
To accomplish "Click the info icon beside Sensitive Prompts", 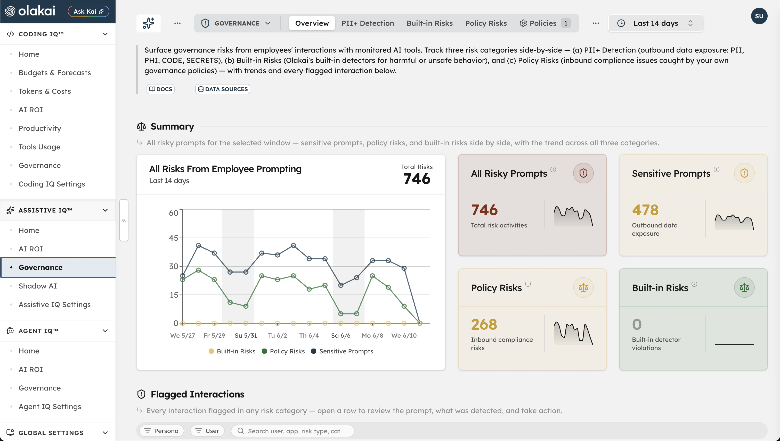I will [x=716, y=169].
